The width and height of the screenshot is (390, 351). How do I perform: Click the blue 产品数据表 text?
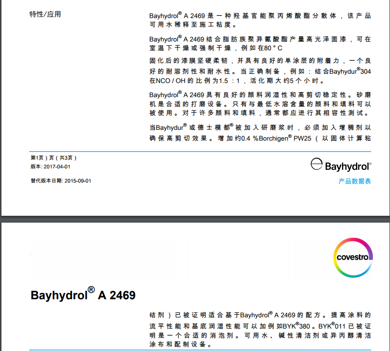tap(354, 181)
